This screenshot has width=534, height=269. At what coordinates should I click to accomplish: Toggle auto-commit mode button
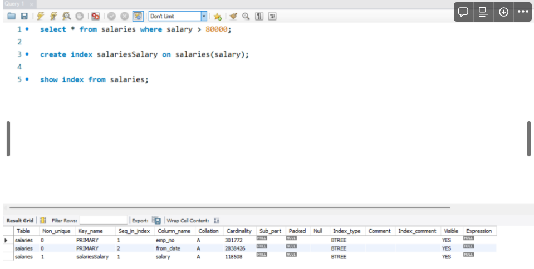tap(138, 16)
